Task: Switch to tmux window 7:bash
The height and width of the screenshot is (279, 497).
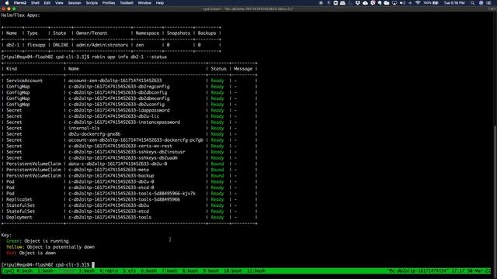Action: 169,270
